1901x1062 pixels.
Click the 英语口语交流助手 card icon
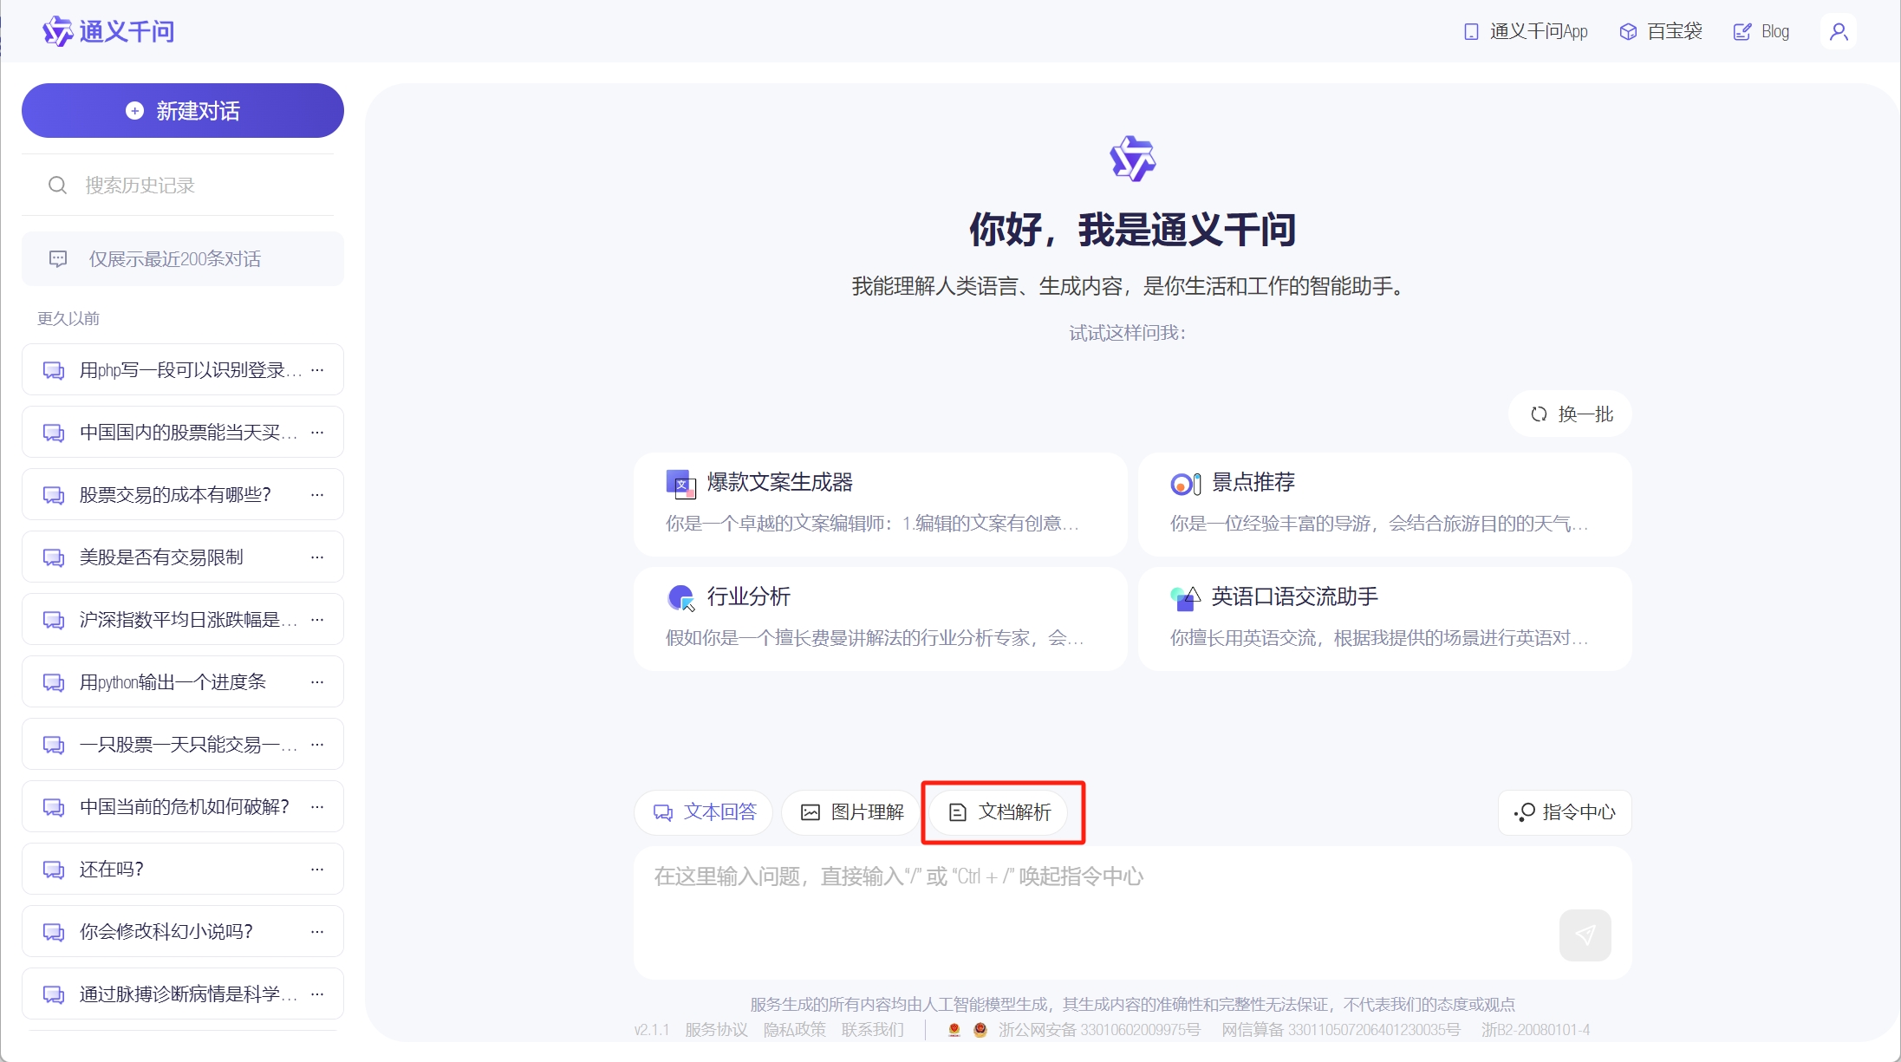point(1185,598)
